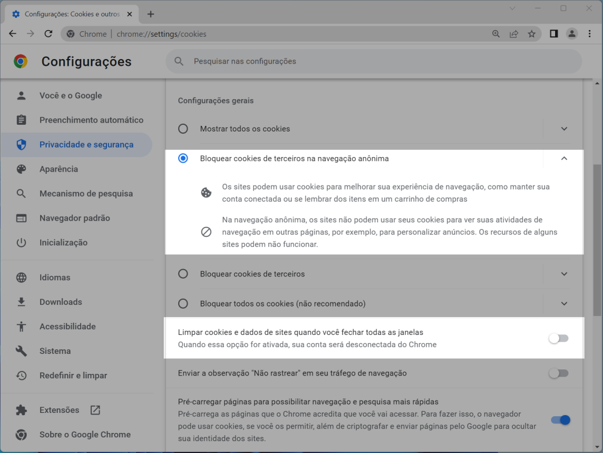Click the tab search chevron in title bar

click(512, 8)
